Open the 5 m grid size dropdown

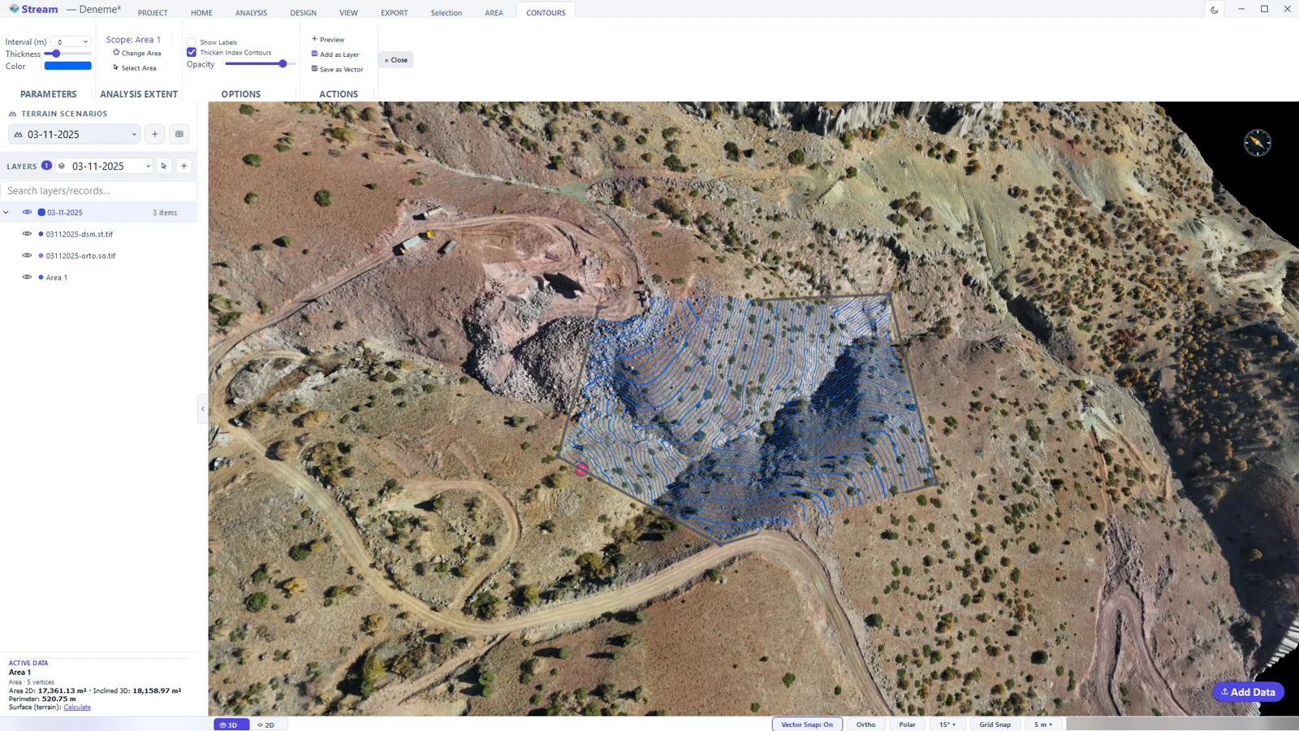tap(1043, 725)
